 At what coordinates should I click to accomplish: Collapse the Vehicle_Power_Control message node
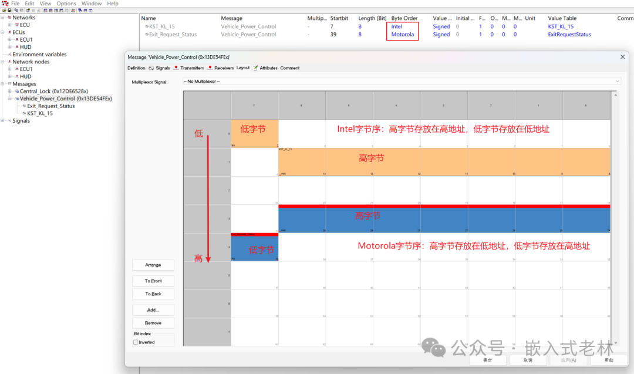coord(10,98)
